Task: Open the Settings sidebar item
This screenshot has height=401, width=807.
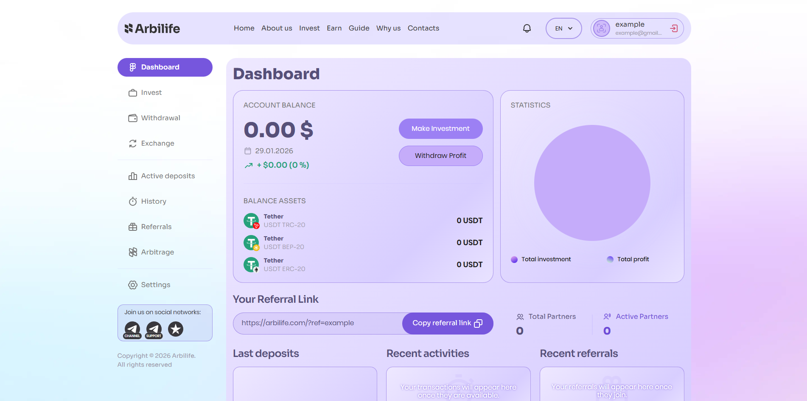Action: click(155, 285)
